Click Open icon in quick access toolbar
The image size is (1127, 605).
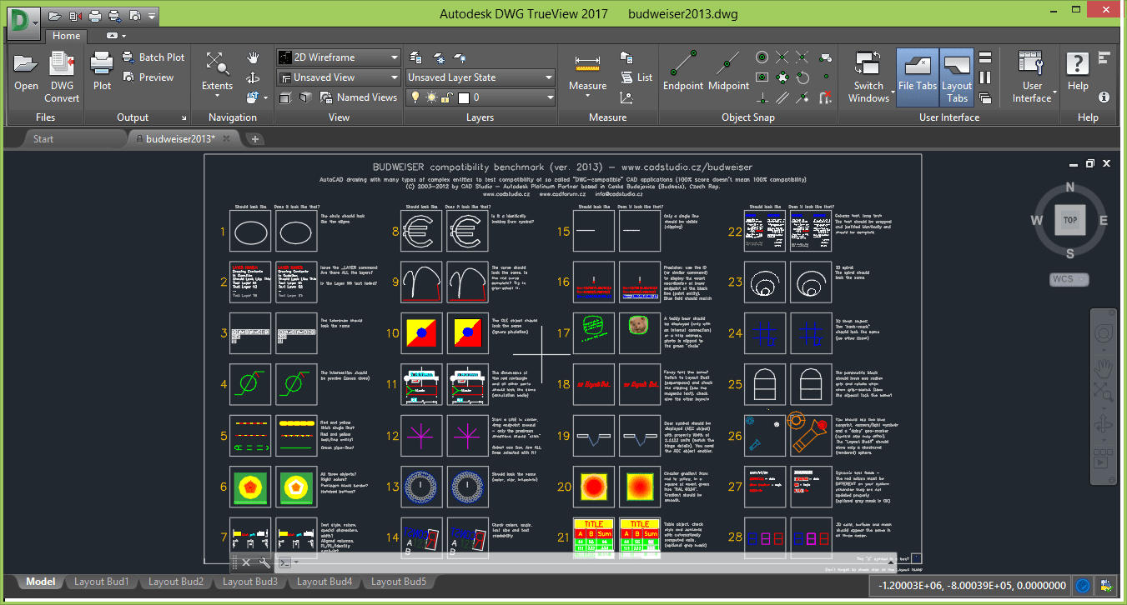[54, 15]
